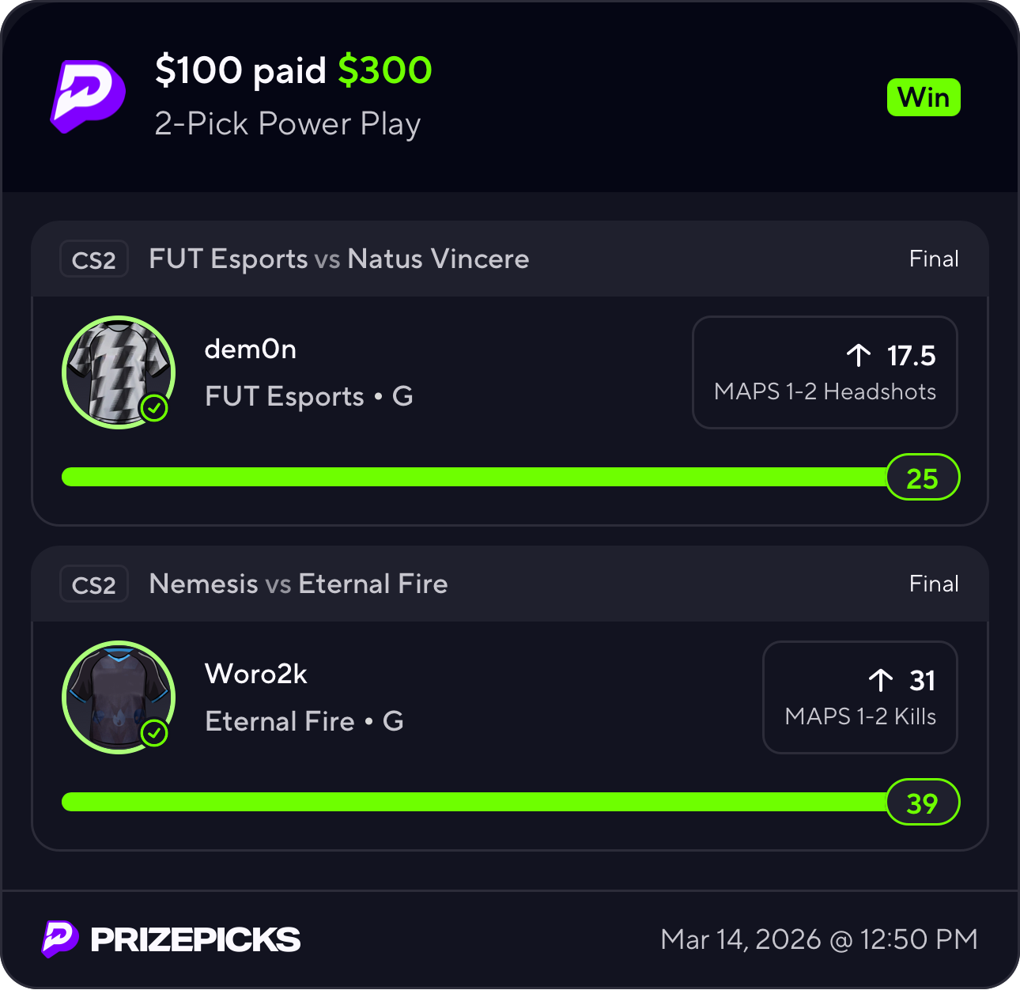The height and width of the screenshot is (990, 1020).
Task: Click the 25 result bubble
Action: click(922, 478)
